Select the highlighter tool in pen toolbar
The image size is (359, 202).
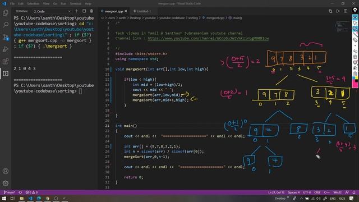(x=355, y=29)
